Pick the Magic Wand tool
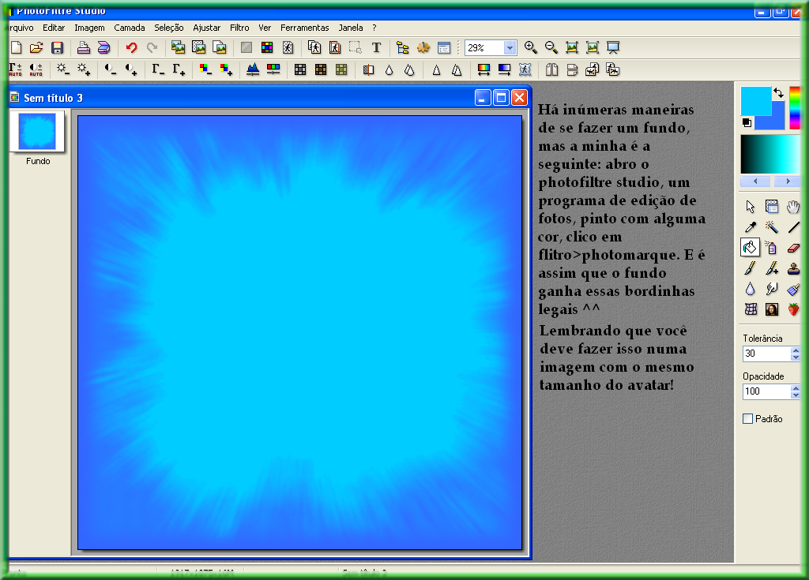This screenshot has width=809, height=580. [x=772, y=227]
